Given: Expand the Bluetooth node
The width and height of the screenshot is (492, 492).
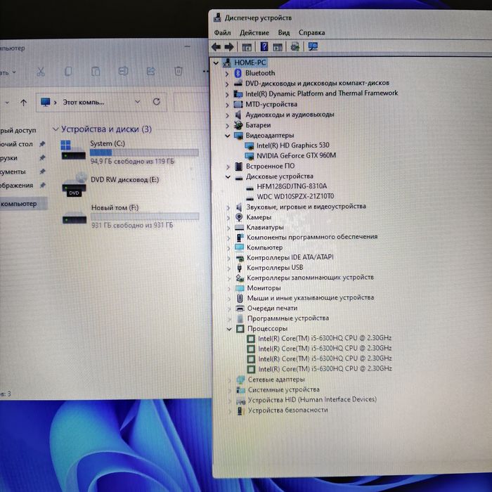Looking at the screenshot, I should pos(227,74).
